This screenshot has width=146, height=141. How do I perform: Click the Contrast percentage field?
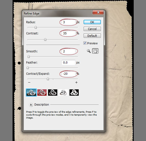(x=68, y=33)
